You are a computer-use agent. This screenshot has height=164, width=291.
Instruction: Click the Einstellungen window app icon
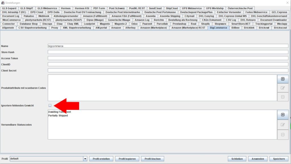click(3, 3)
